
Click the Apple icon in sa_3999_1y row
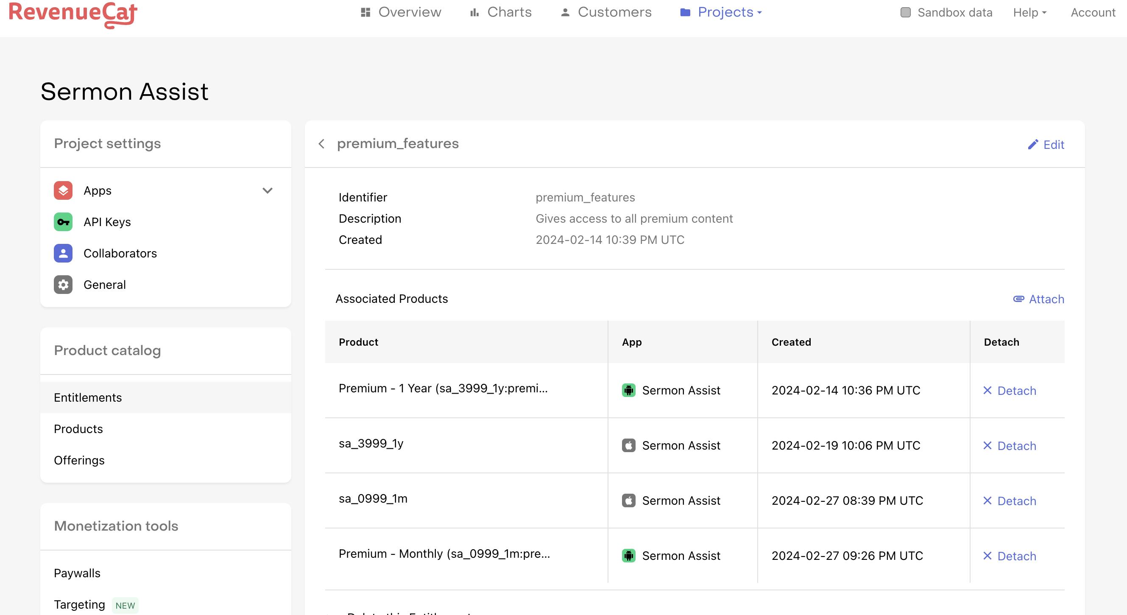pos(628,446)
